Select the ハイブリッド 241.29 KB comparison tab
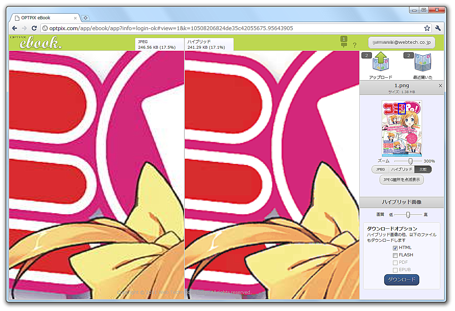Screen dimensions: 455x311 209,44
